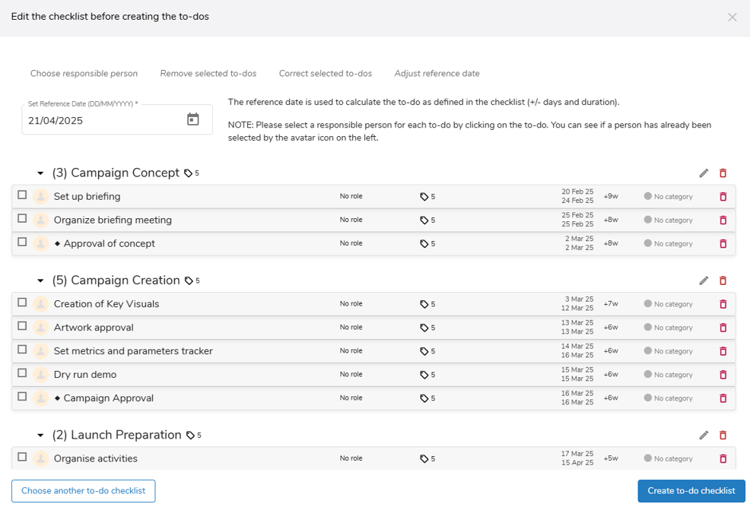Toggle the Launch Preparation group arrow
The width and height of the screenshot is (750, 507).
tap(41, 436)
